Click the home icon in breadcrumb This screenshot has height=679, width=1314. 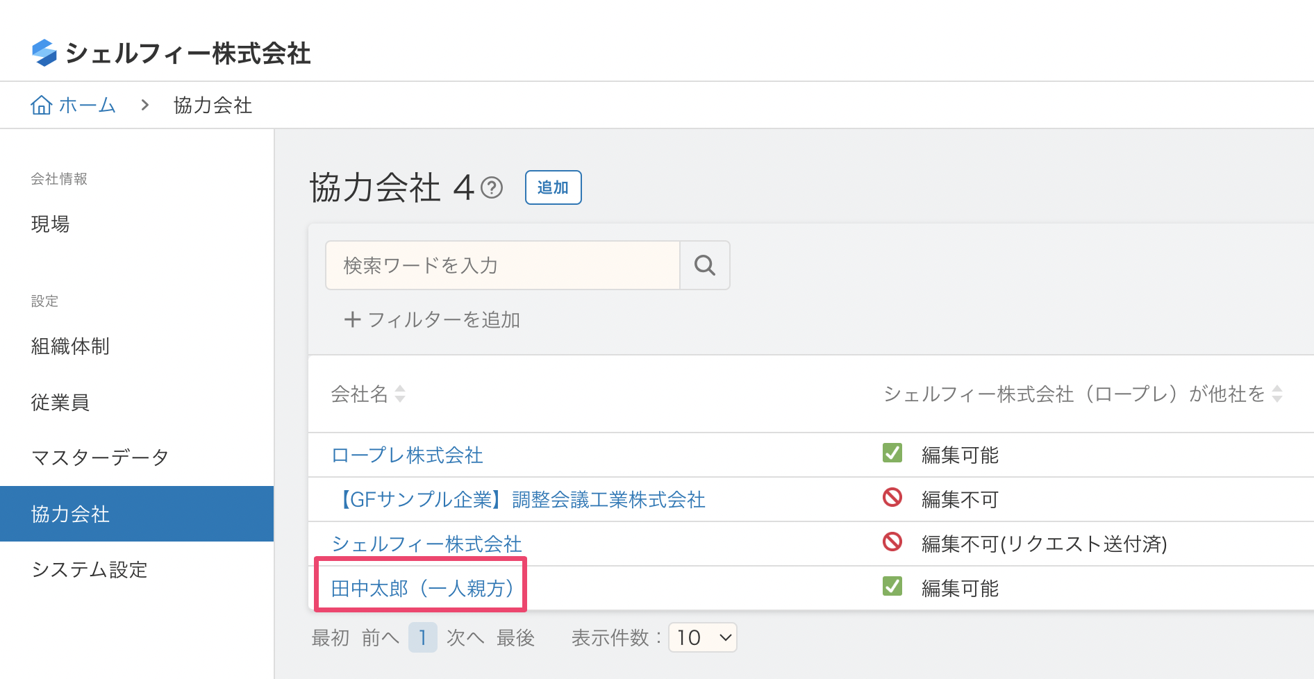point(42,105)
